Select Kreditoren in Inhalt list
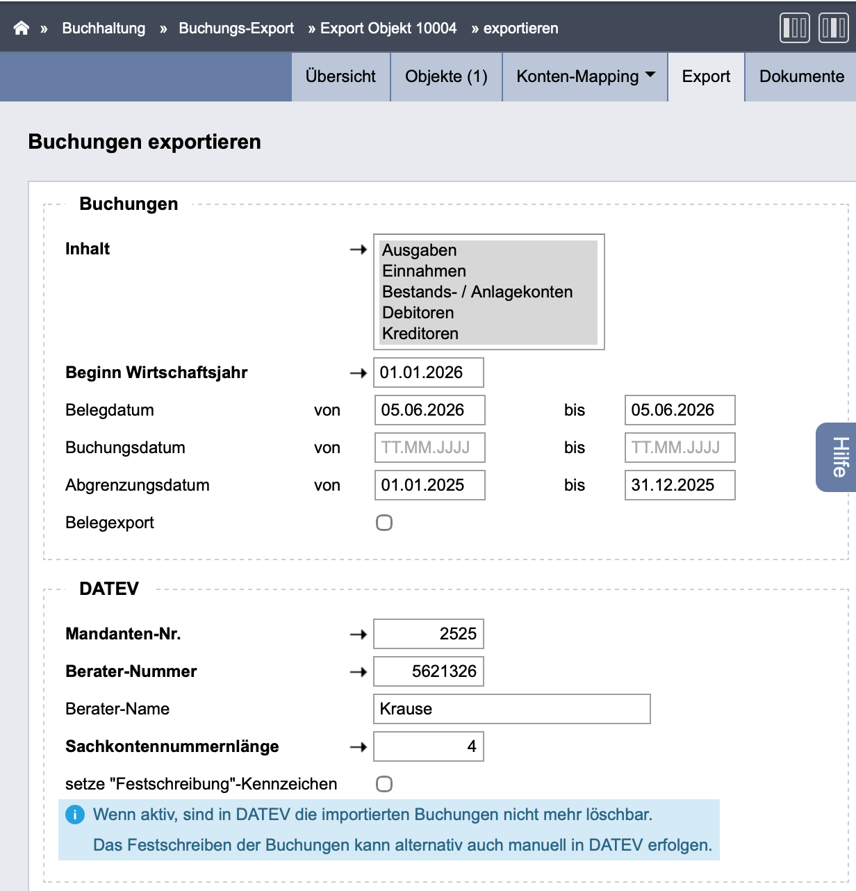 pos(488,334)
